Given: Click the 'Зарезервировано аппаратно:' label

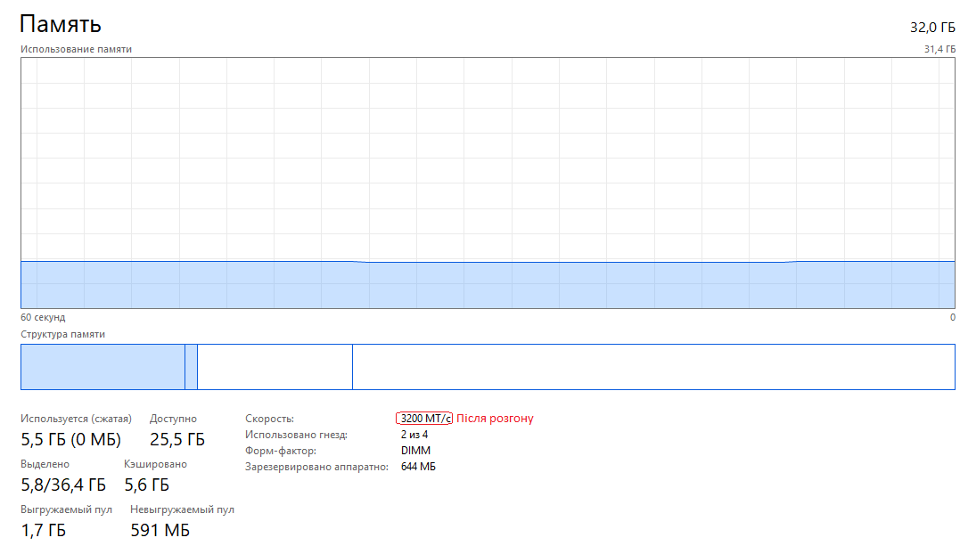Looking at the screenshot, I should [x=316, y=467].
